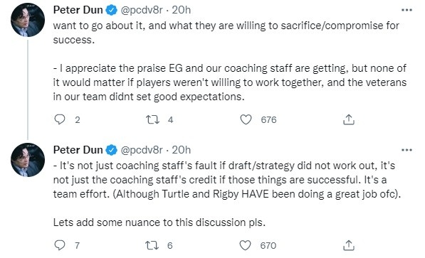Click the 20h timestamp on the second tweet
425x258 pixels.
pyautogui.click(x=182, y=150)
